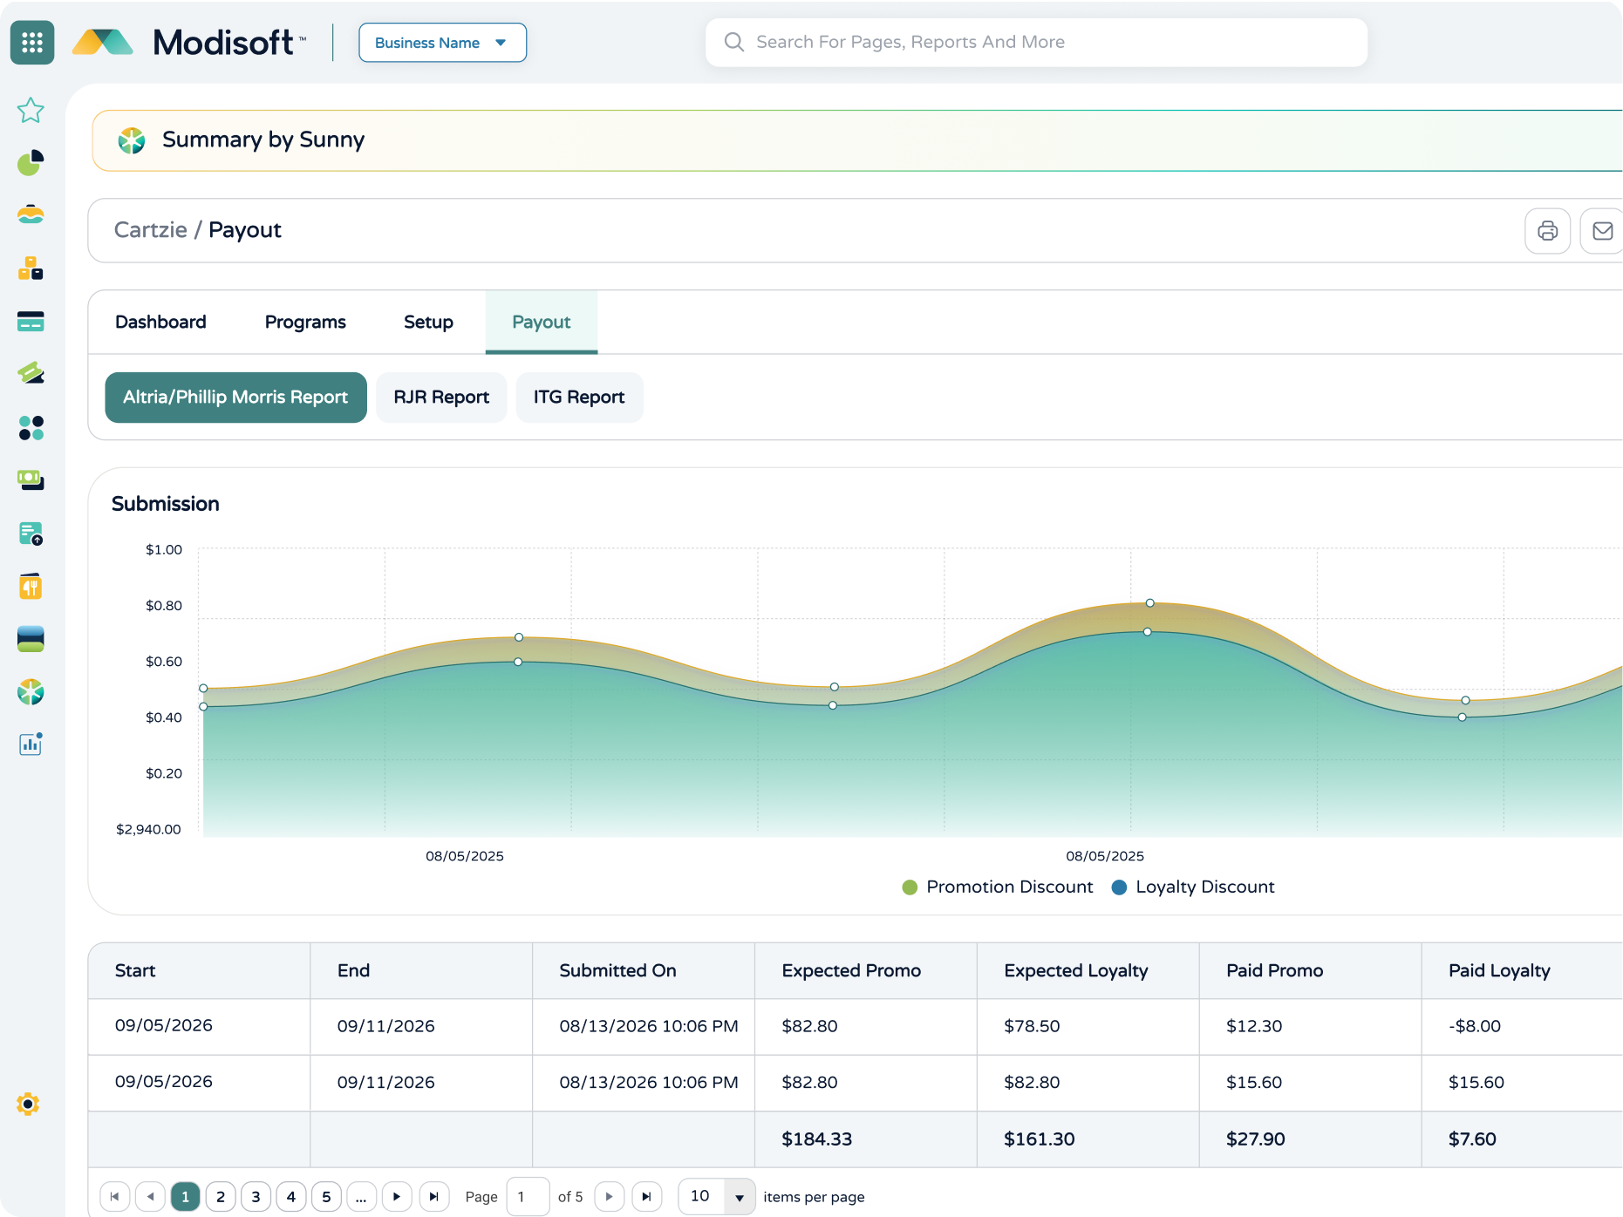Click next page arrow beside 'of 5'
Screen dimensions: 1623x1217
610,1197
